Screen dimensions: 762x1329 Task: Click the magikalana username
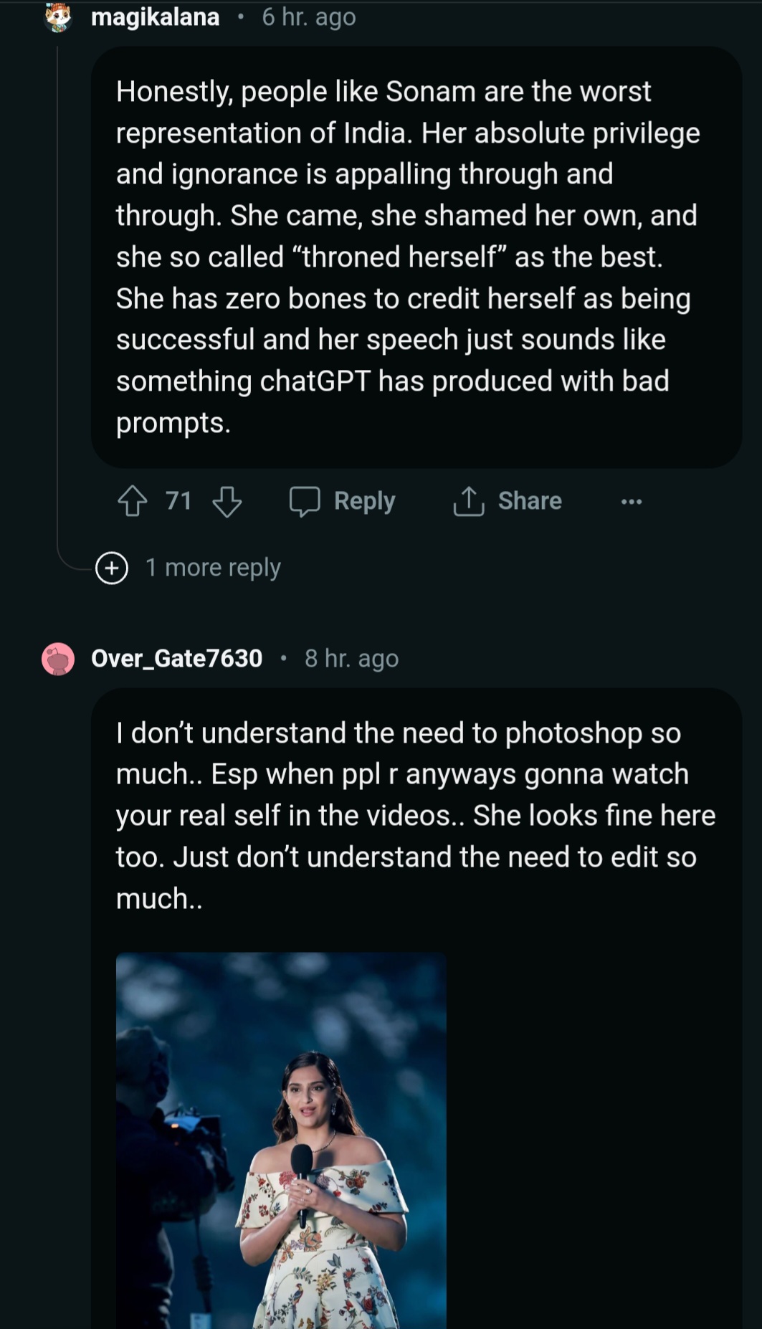pyautogui.click(x=156, y=17)
